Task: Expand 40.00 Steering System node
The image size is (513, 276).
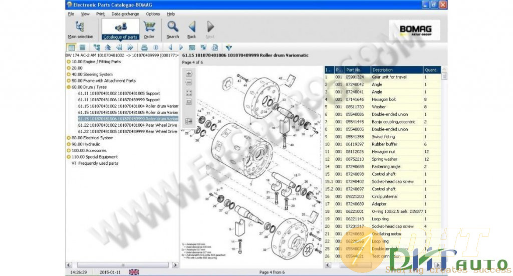Action: tap(69, 74)
